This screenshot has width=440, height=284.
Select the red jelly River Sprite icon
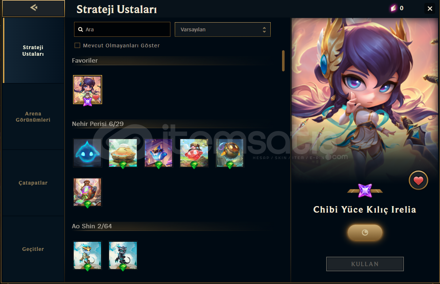click(194, 153)
